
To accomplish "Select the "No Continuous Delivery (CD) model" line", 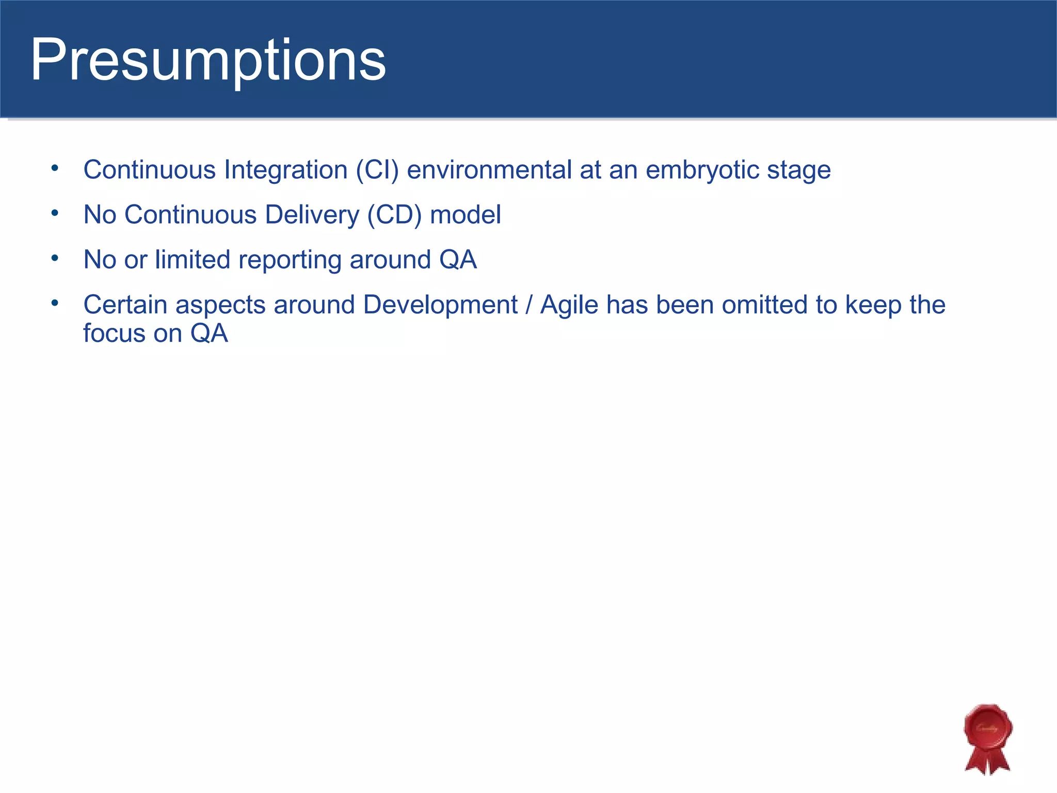I will pos(292,215).
